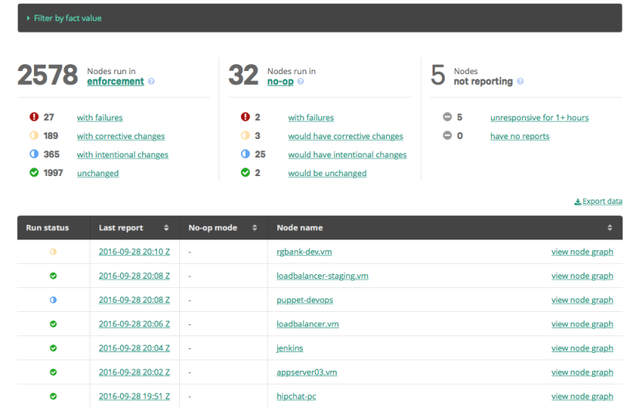View node graph for loadbalancer.vm

coord(582,324)
